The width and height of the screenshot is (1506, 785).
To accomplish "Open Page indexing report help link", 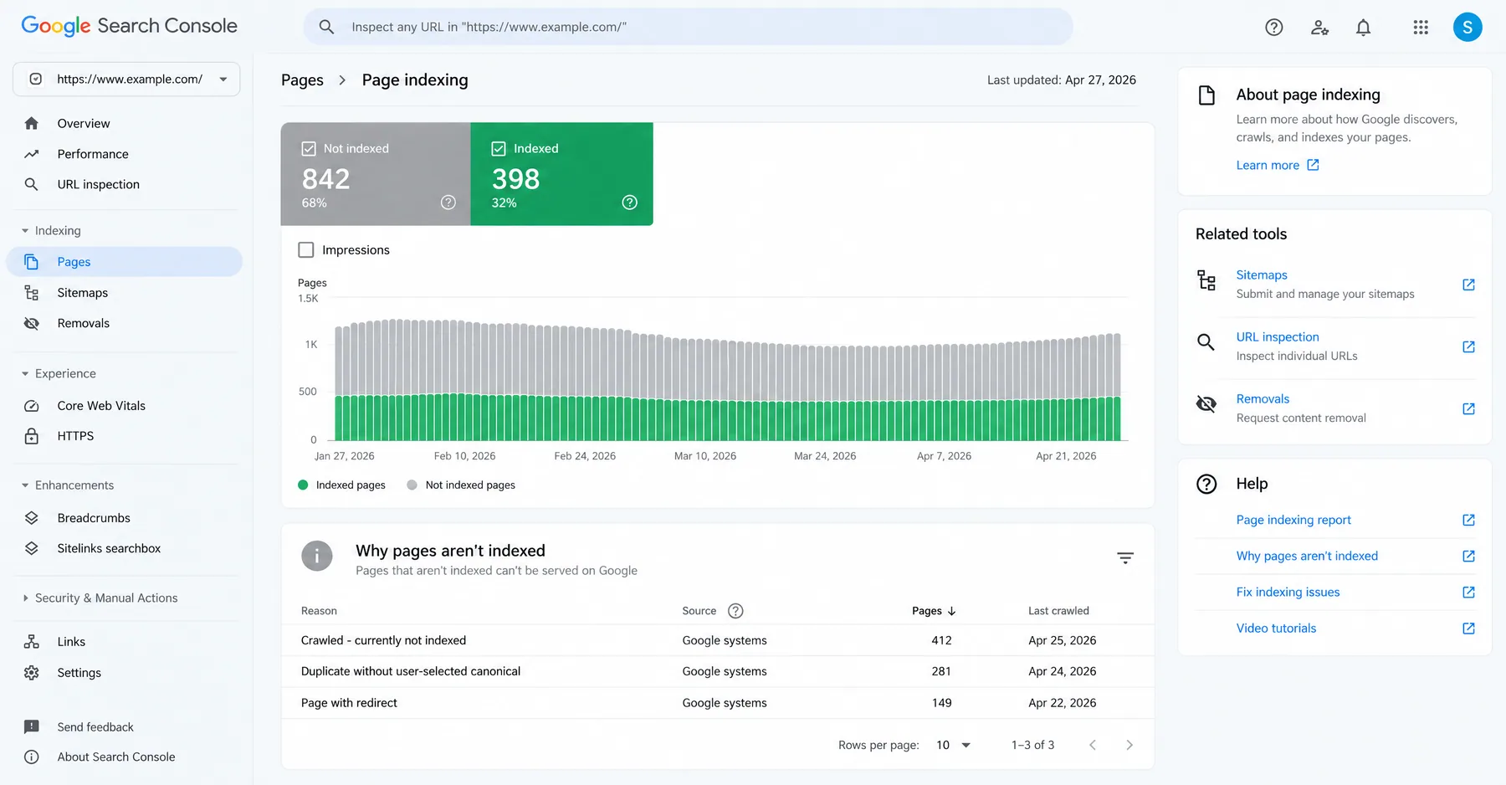I will pos(1293,520).
